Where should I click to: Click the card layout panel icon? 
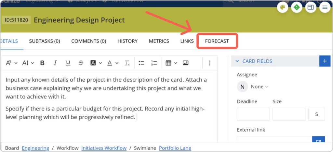point(311,7)
